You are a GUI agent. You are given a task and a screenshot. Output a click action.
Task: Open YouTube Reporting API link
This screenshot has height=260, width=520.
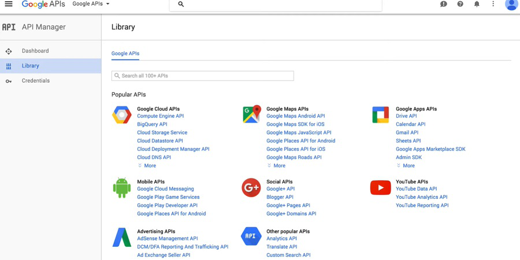[x=422, y=206]
